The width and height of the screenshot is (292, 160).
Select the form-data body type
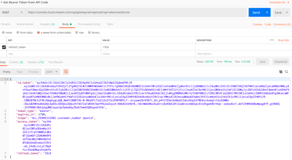(25, 33)
